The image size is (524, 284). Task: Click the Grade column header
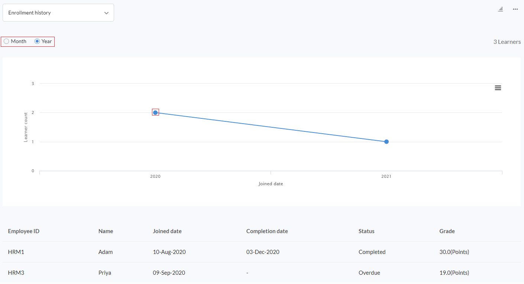point(447,231)
